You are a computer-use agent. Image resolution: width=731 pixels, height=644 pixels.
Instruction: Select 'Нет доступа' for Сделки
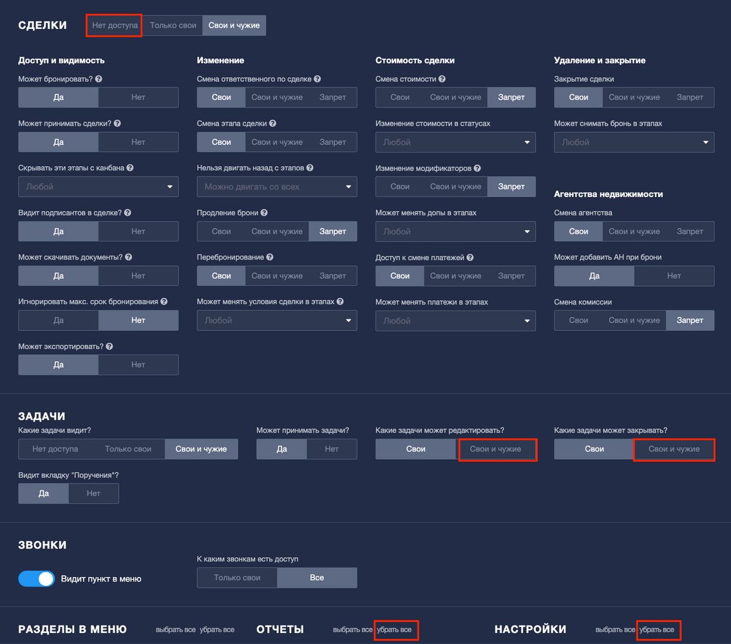115,25
